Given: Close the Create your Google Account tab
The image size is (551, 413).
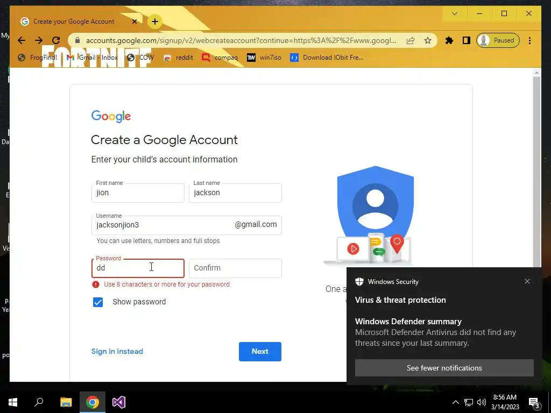Looking at the screenshot, I should (x=134, y=22).
